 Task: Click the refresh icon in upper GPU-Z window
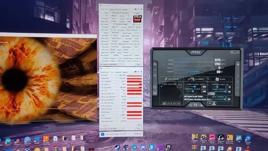138,9
